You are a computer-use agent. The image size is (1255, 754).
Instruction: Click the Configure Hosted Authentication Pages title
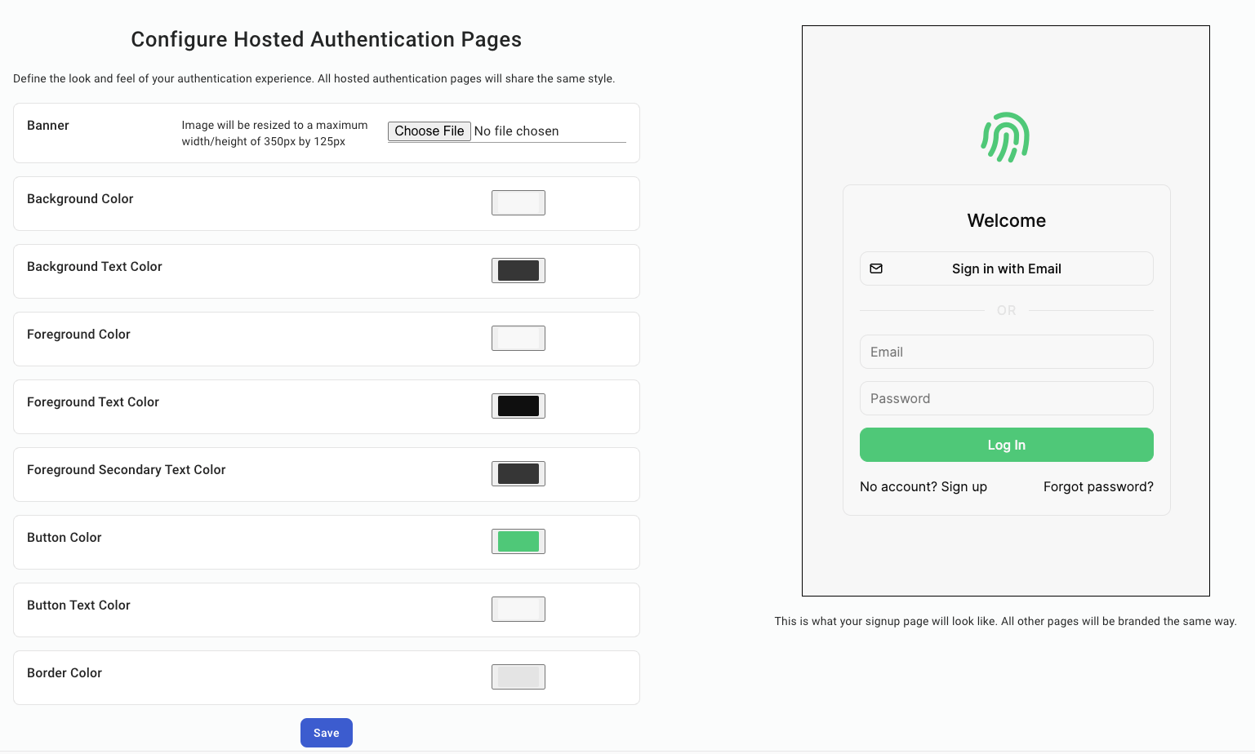[x=327, y=39]
